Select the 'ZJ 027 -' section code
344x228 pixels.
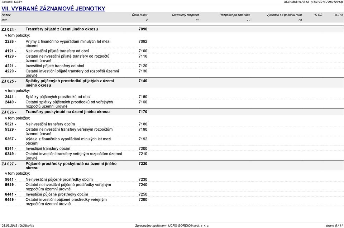pos(9,164)
